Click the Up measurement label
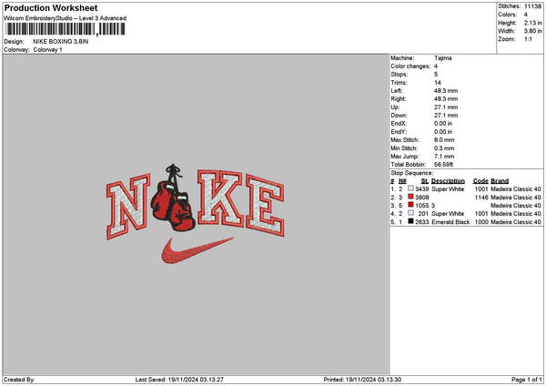Screen dimensions: 546x386 395,107
